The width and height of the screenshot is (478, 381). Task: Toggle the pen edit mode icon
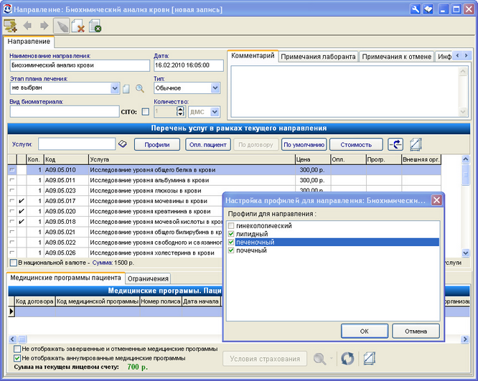tap(61, 26)
